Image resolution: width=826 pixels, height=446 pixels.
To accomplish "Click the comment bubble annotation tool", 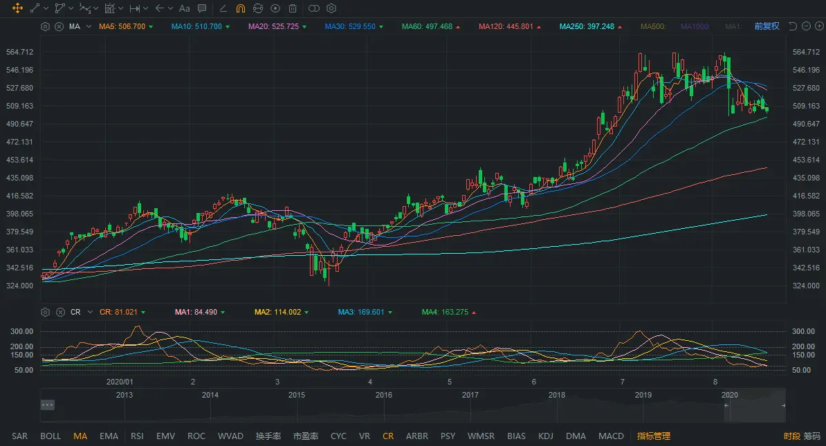I will click(202, 8).
